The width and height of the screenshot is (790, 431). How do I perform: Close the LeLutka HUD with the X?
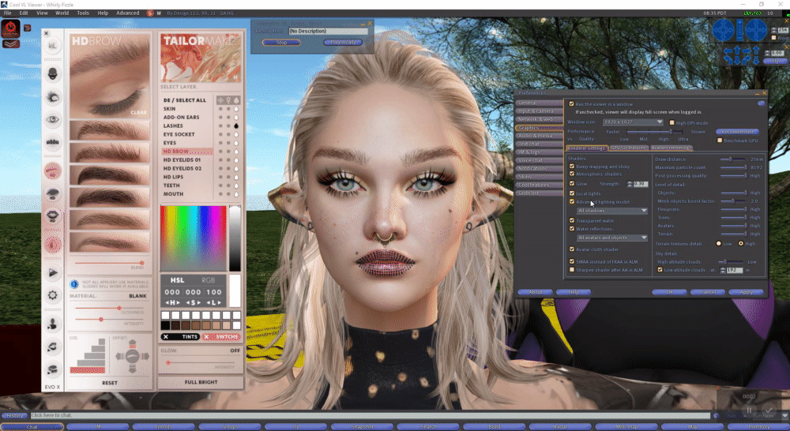(47, 33)
